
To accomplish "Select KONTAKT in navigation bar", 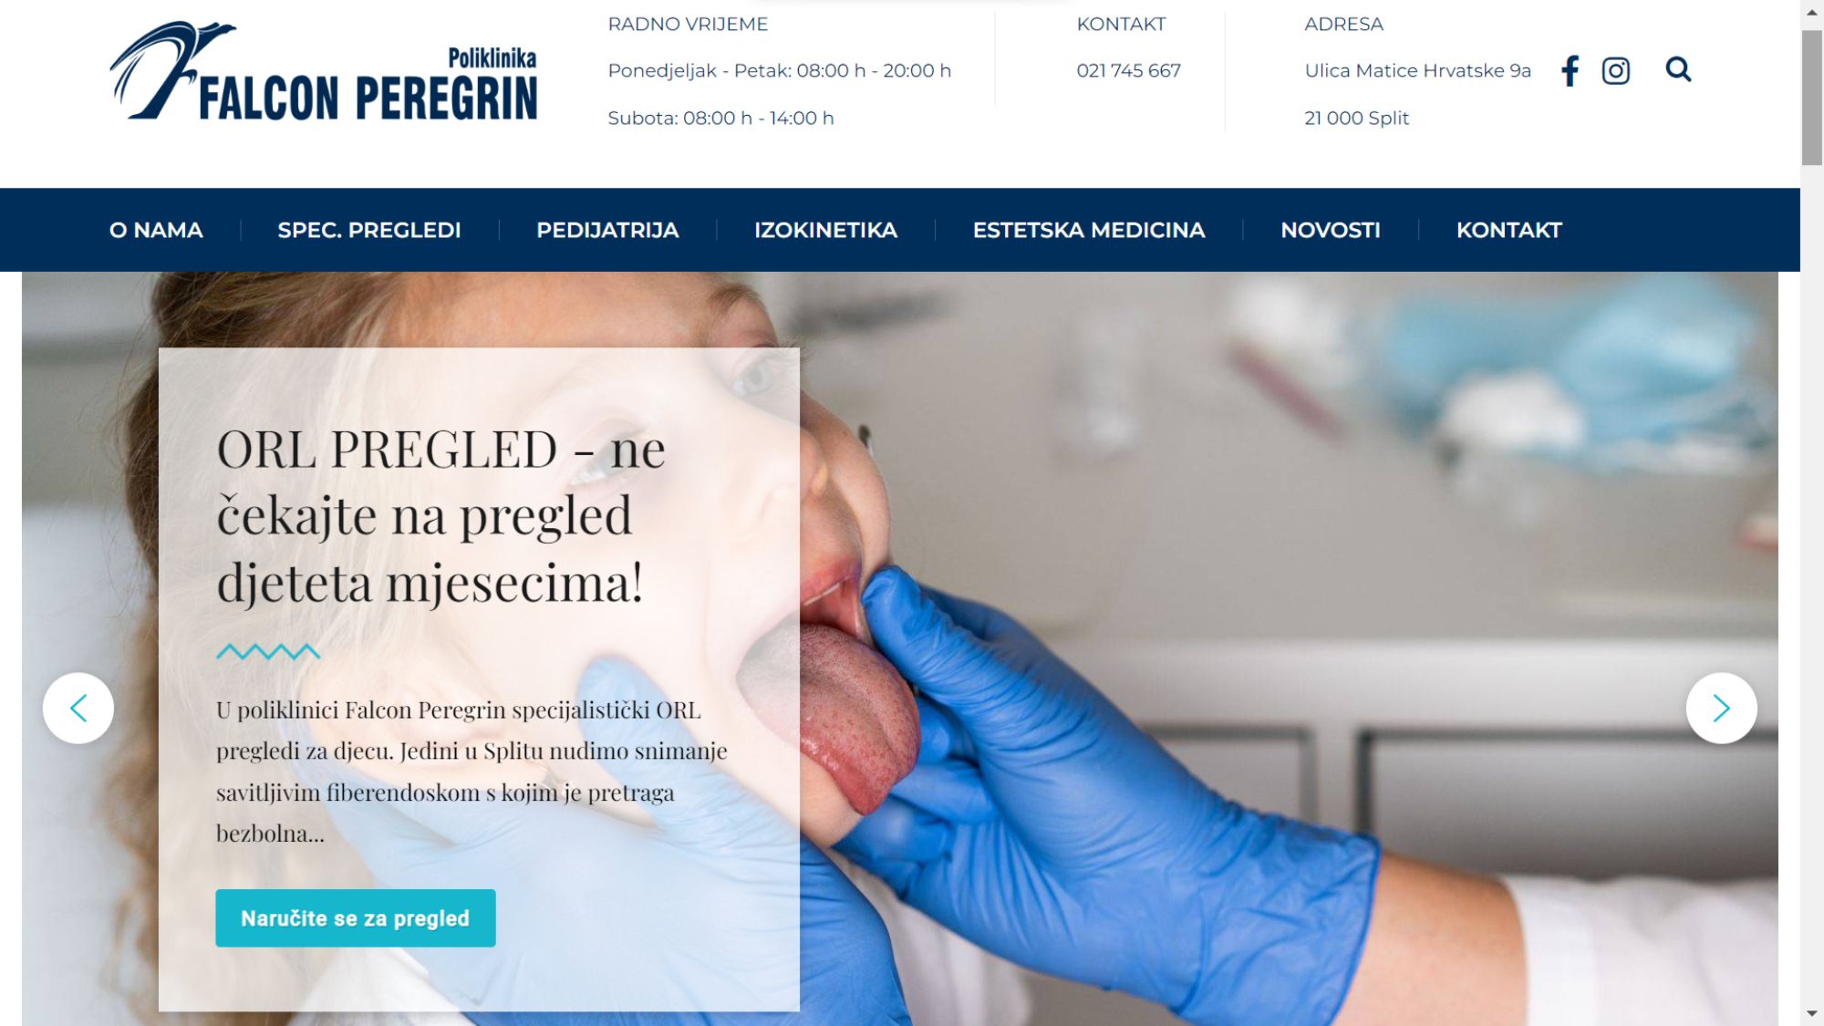I will 1508,230.
